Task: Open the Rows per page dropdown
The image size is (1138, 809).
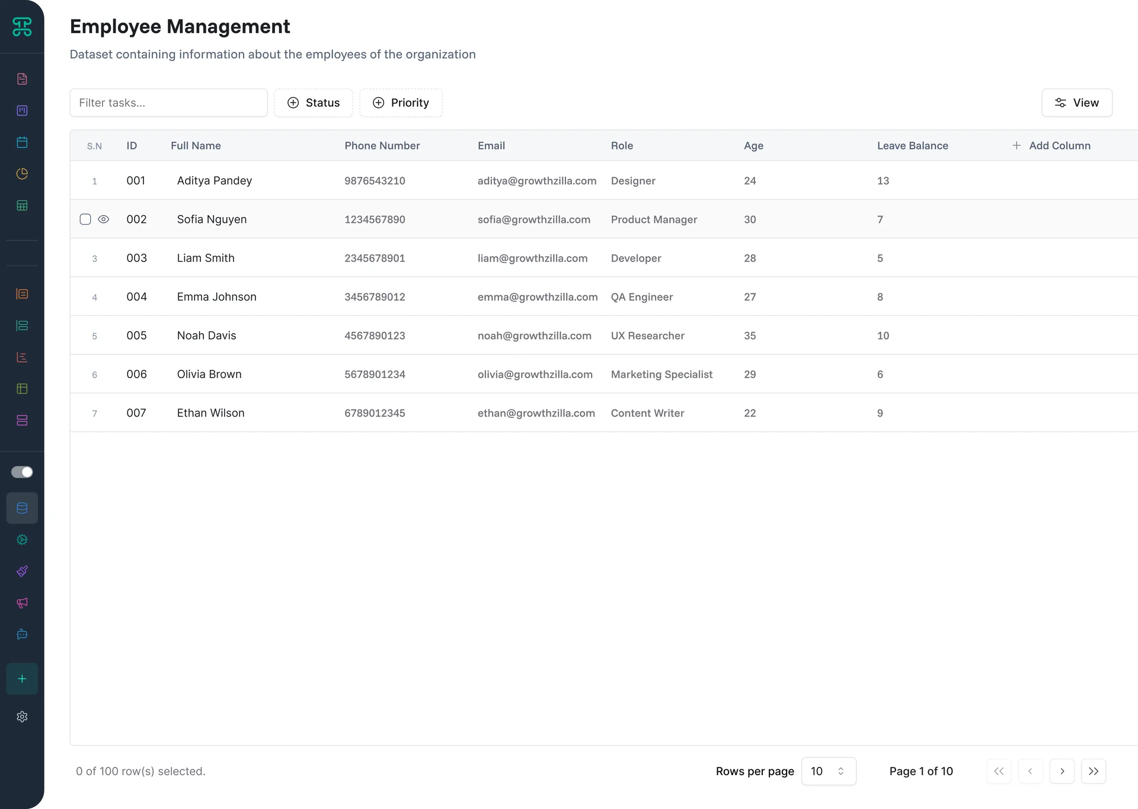Action: pyautogui.click(x=828, y=771)
